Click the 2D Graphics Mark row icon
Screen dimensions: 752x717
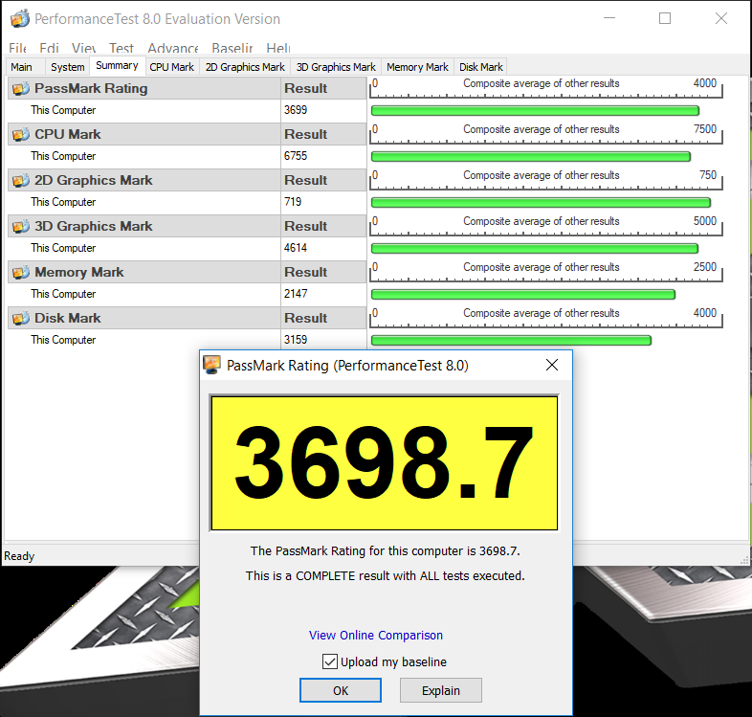pos(21,181)
